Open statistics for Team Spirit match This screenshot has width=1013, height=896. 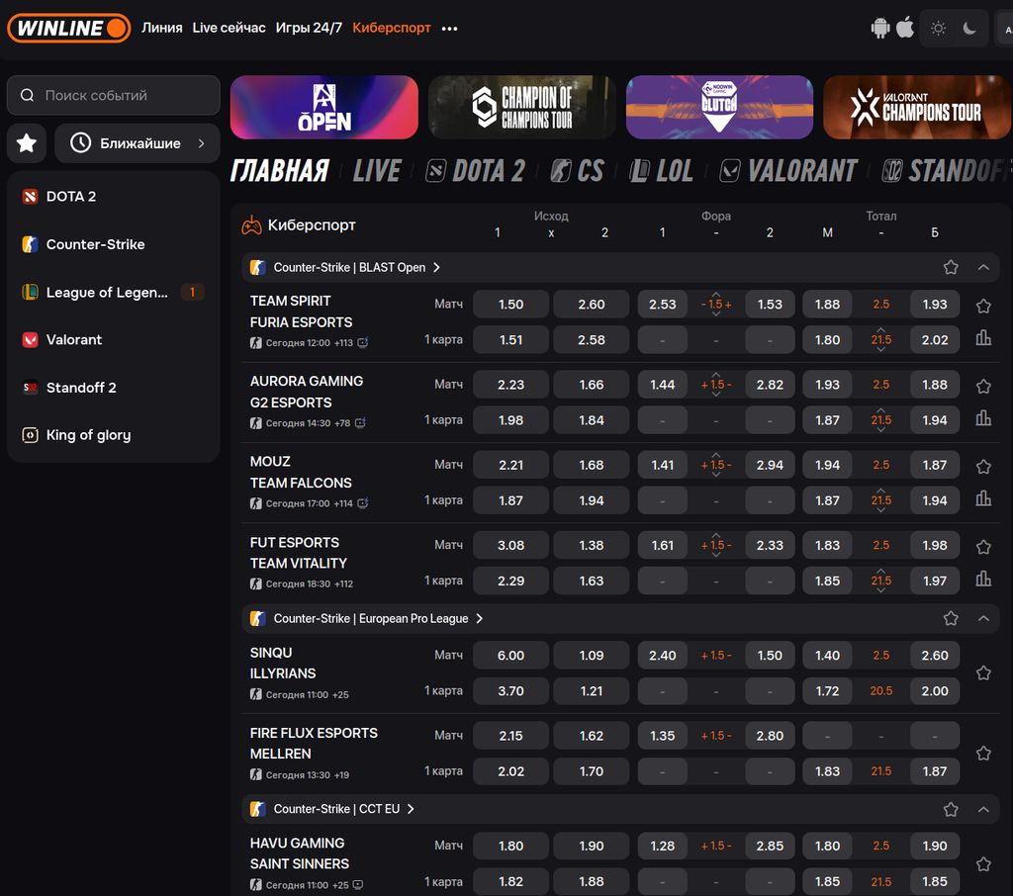pos(983,338)
